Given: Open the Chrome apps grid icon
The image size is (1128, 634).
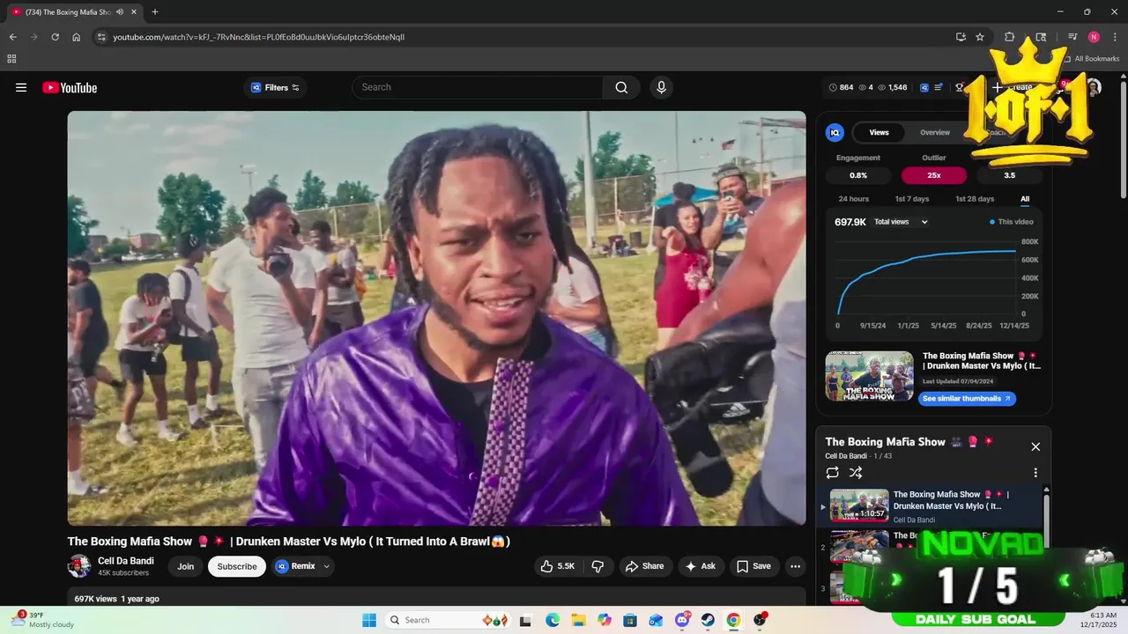Looking at the screenshot, I should coord(11,59).
